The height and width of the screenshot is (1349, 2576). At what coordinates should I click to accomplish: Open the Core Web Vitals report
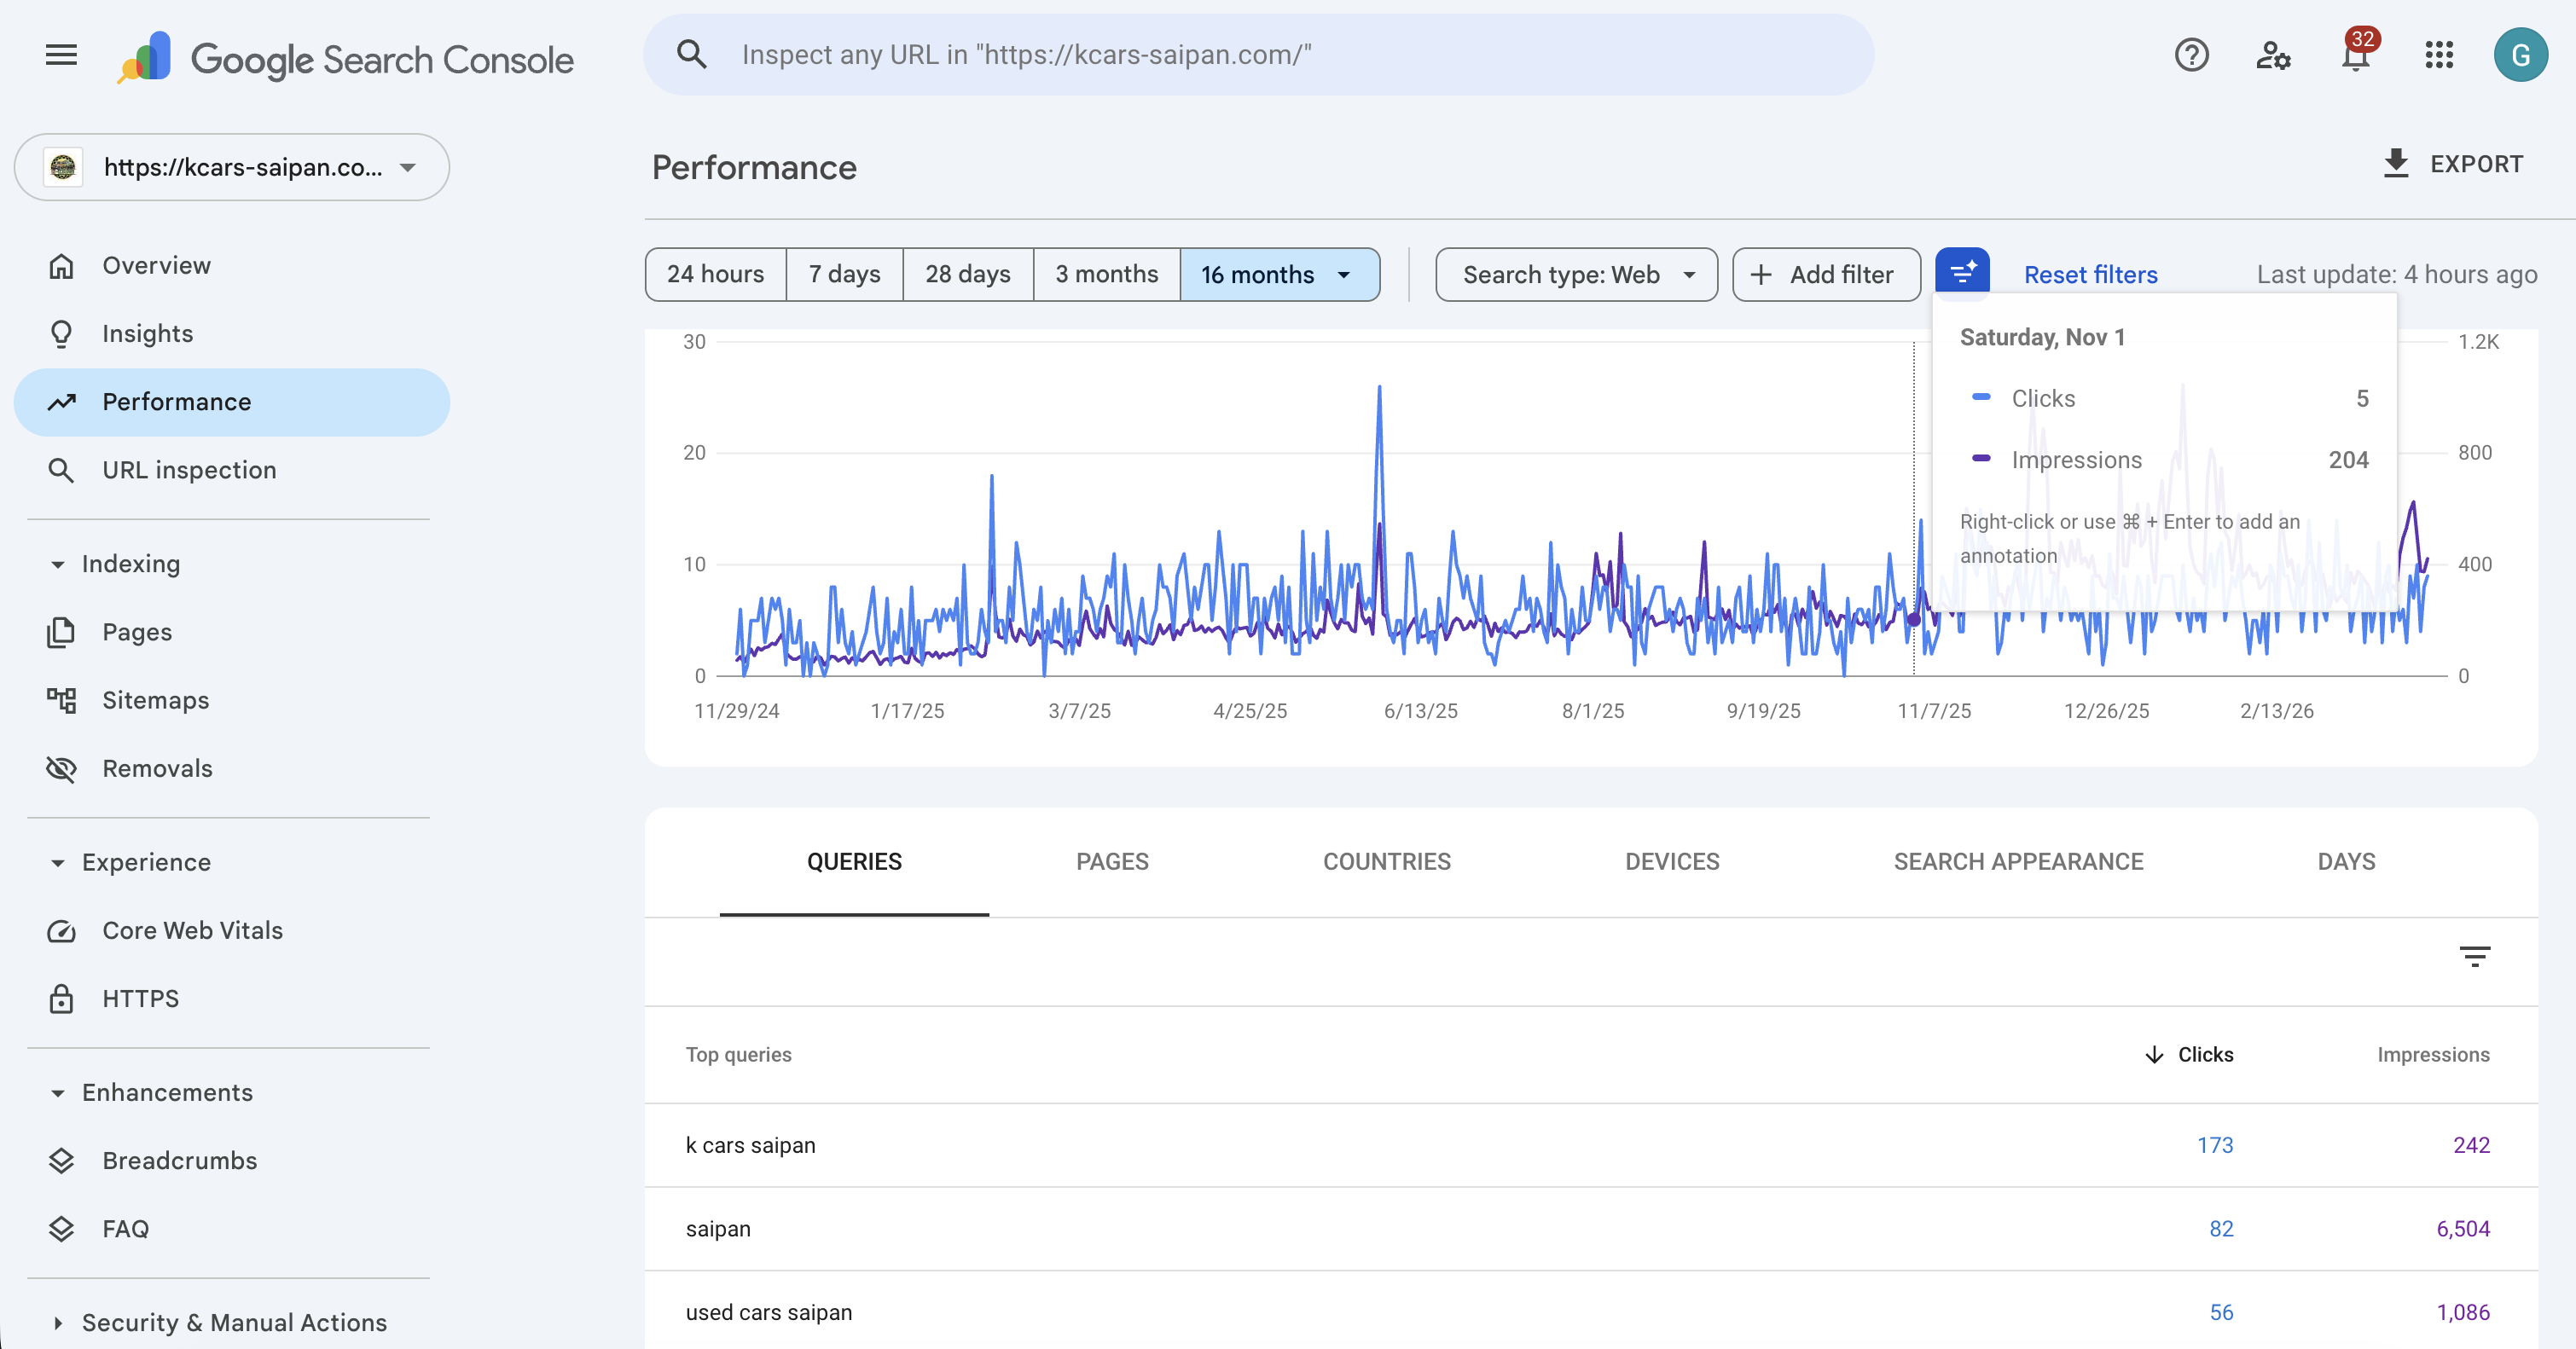[x=192, y=930]
